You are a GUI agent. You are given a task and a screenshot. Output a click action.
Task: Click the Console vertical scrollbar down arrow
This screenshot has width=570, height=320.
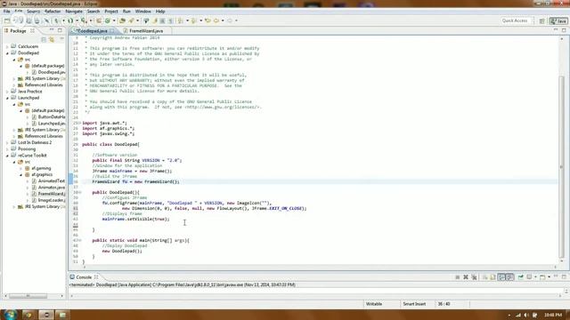click(566, 292)
